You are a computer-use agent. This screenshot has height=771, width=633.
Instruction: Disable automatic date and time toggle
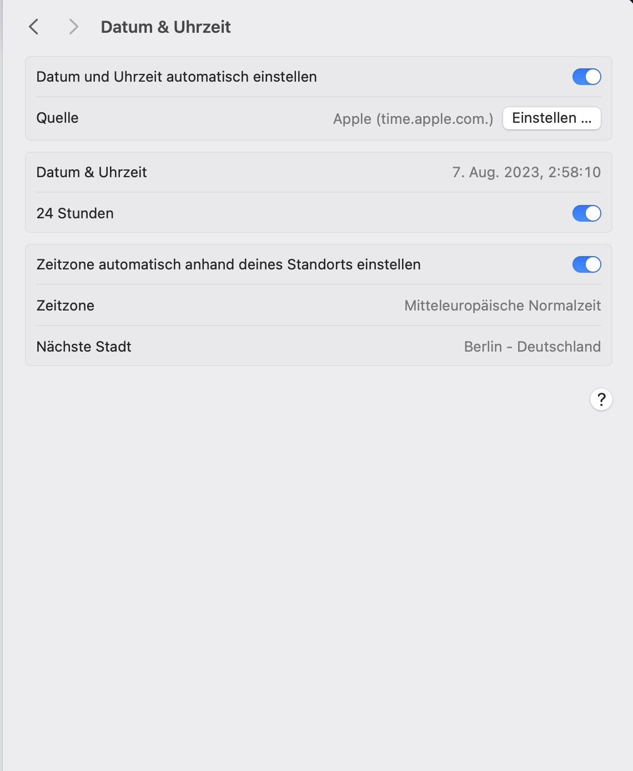click(586, 77)
